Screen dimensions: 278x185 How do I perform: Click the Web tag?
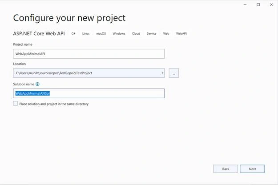[166, 33]
